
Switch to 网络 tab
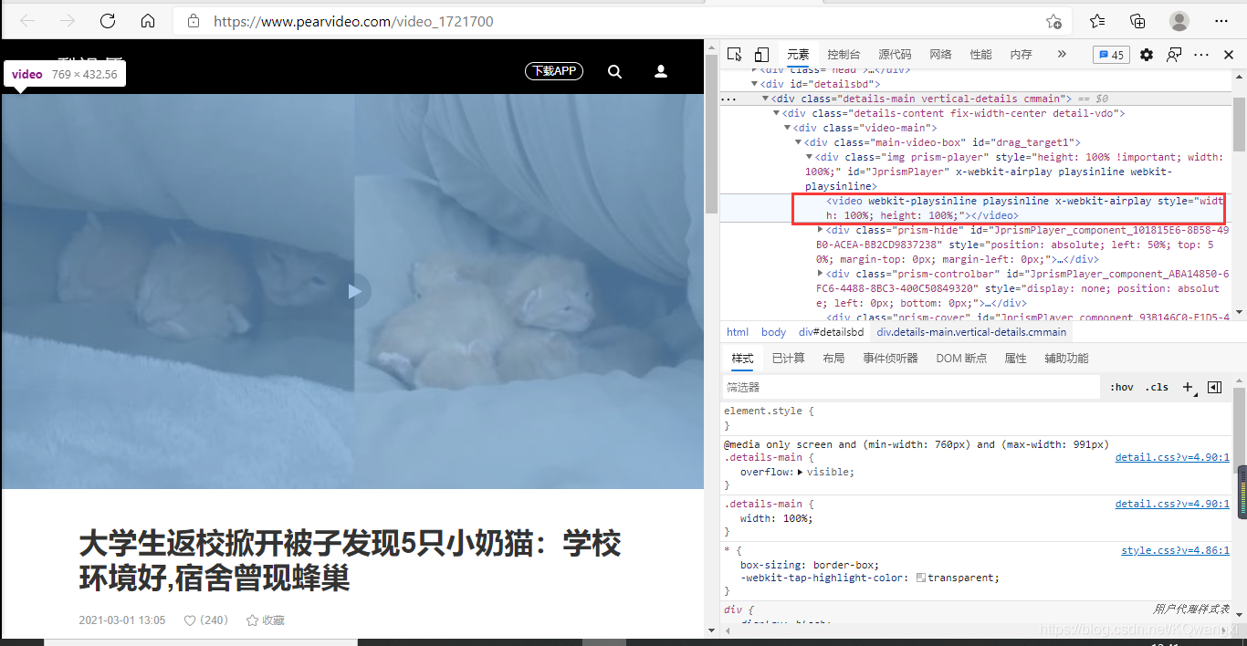940,55
